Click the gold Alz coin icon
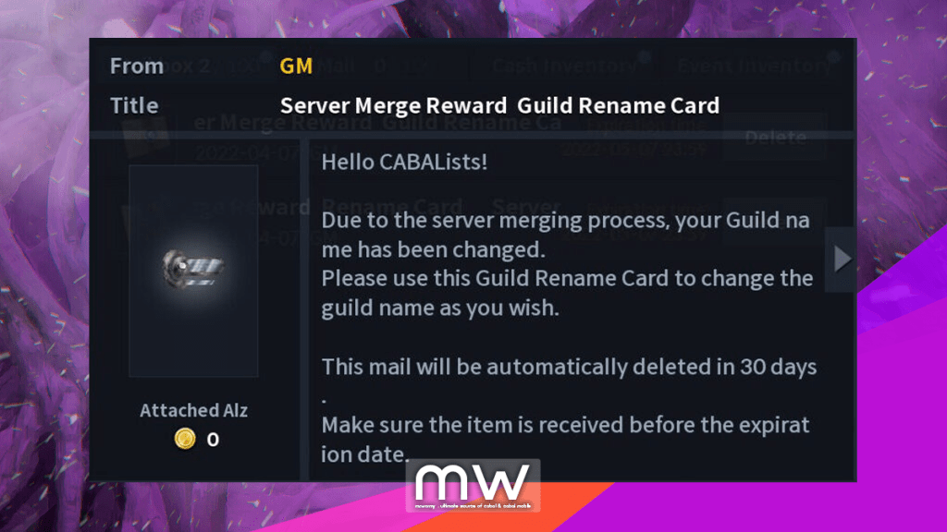Screen dimensions: 947x532 point(185,439)
